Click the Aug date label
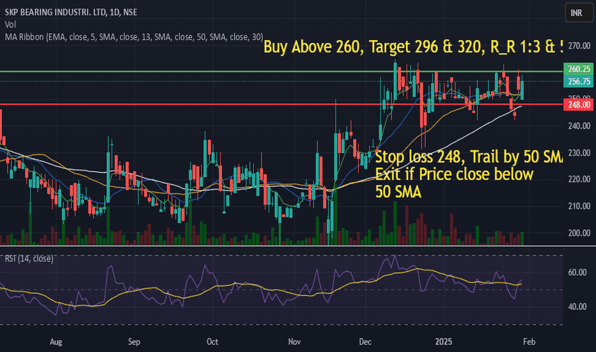The height and width of the screenshot is (352, 596). click(x=56, y=342)
